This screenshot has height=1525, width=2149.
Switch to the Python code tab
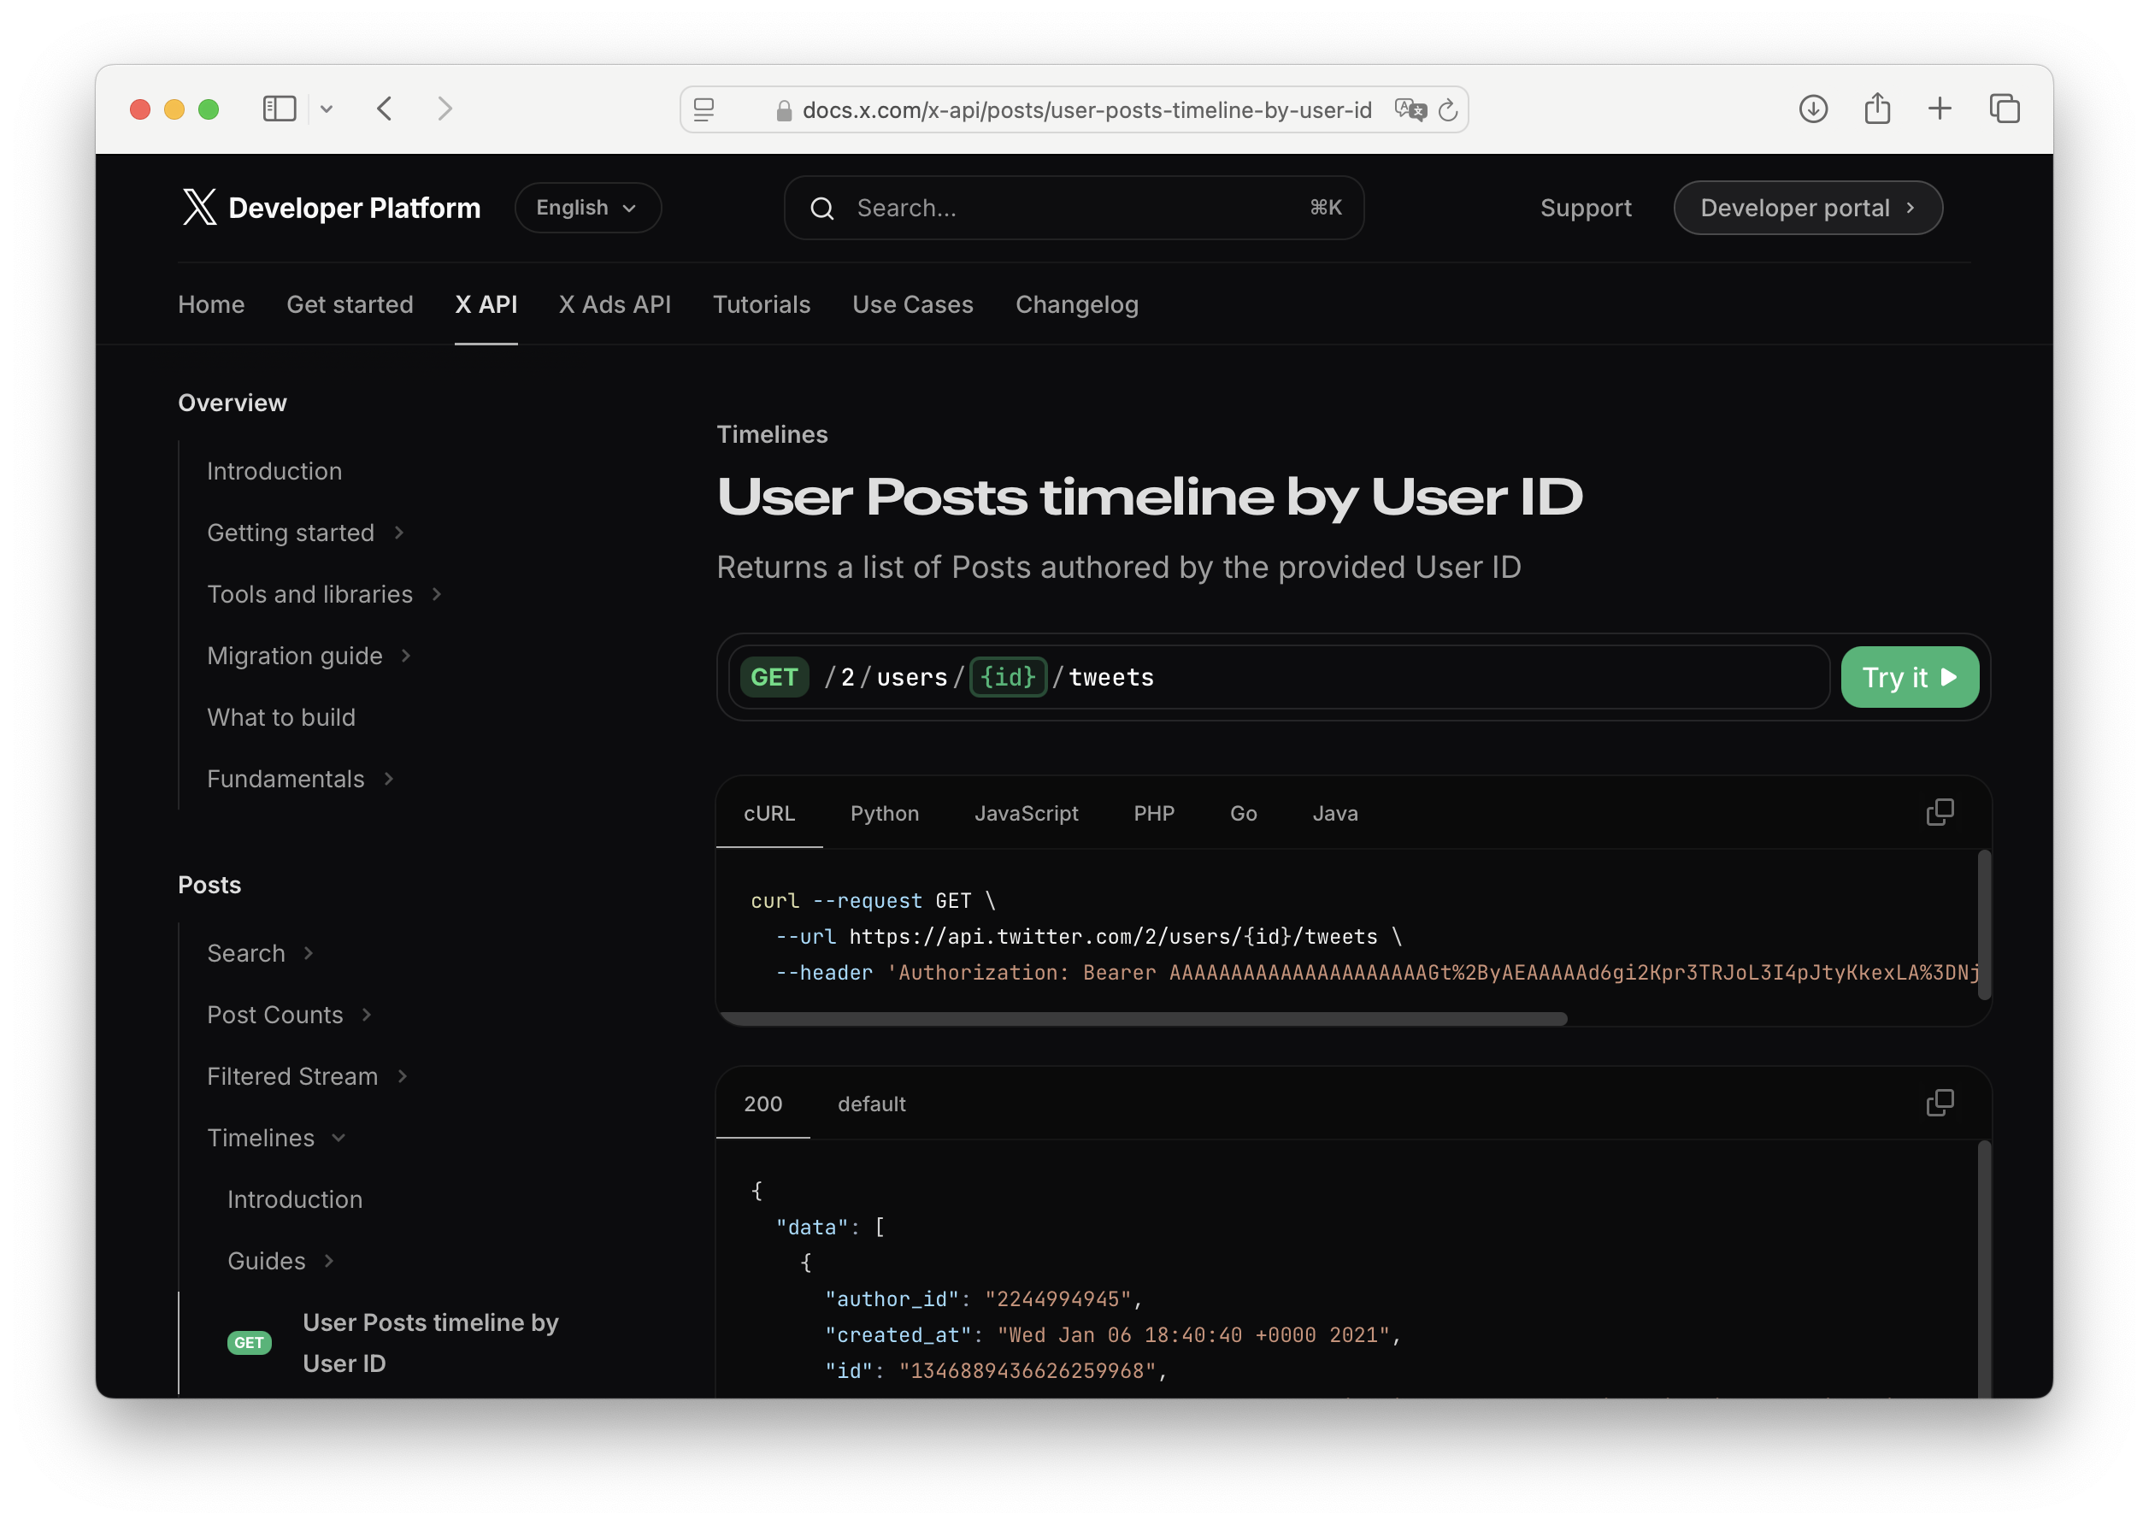tap(883, 813)
